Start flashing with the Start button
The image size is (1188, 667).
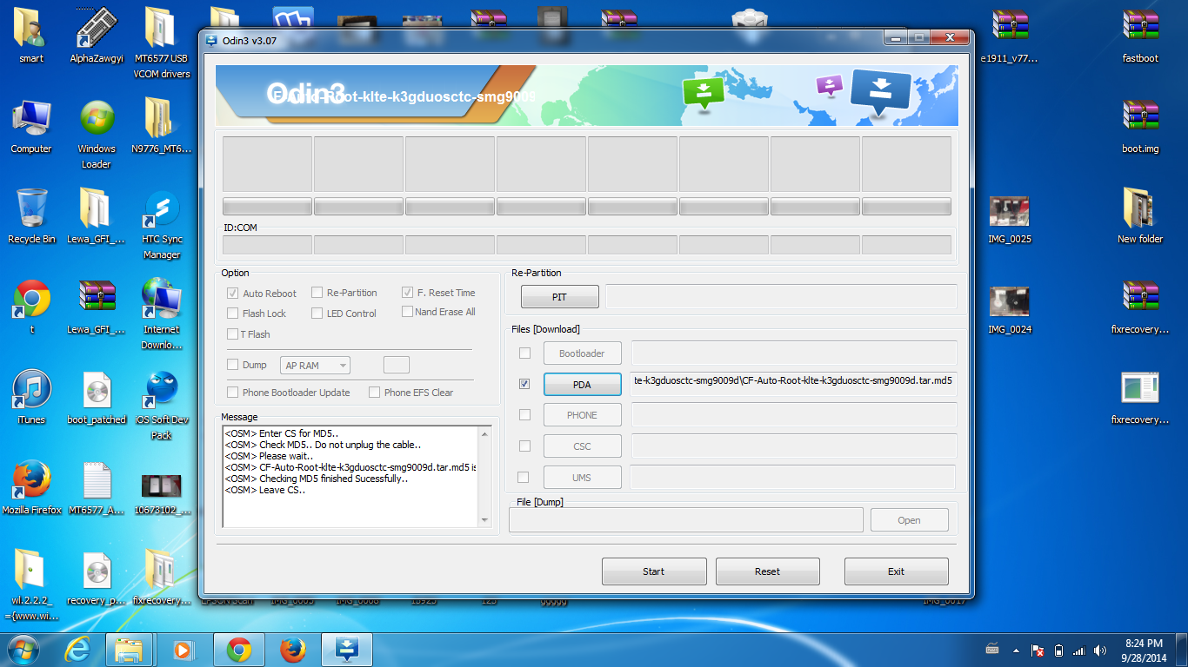point(654,571)
